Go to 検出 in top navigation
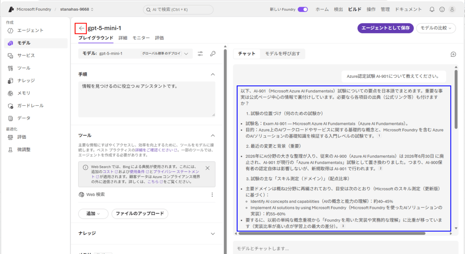This screenshot has height=254, width=465. (x=338, y=9)
